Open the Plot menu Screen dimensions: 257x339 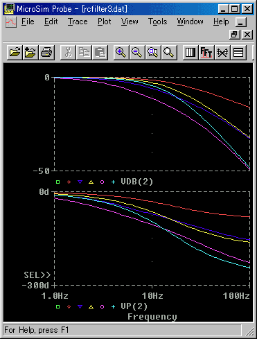[x=104, y=21]
